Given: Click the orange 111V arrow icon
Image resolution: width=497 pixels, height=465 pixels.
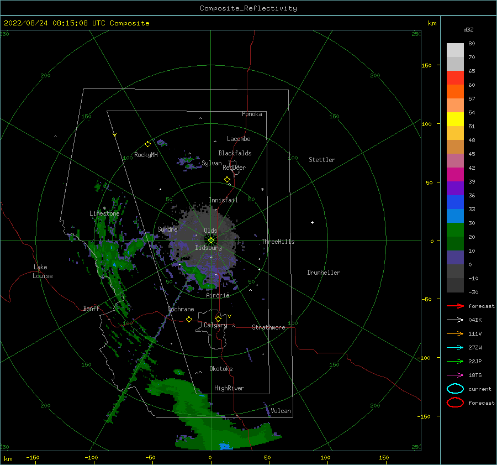Looking at the screenshot, I should pos(455,333).
